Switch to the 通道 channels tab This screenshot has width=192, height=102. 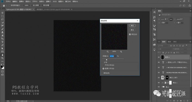(169, 42)
